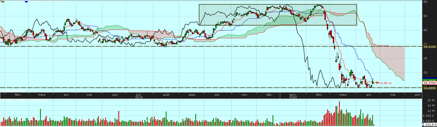
Task: Click the 16 M volume scale label
Action: click(431, 106)
